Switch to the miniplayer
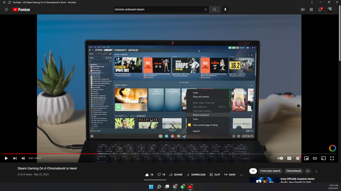 tap(306, 158)
